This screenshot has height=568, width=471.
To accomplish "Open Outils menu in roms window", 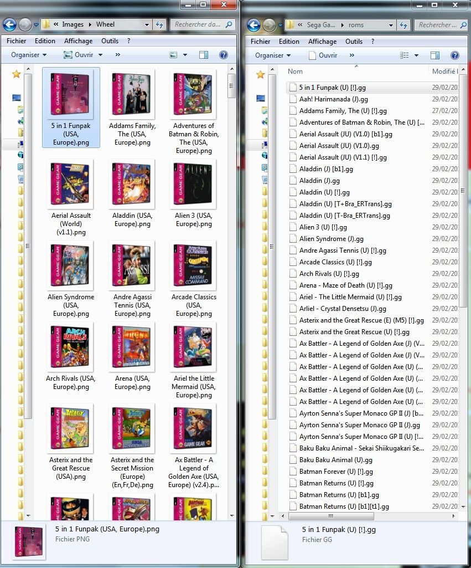I will point(354,42).
